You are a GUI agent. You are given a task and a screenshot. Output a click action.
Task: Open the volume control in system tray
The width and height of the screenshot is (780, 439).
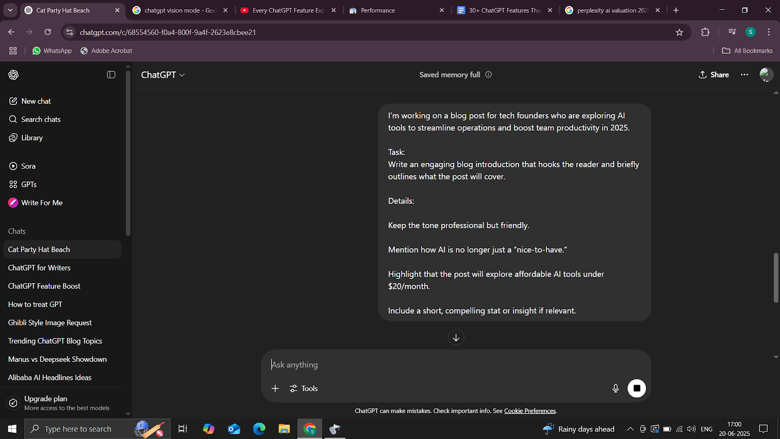(691, 429)
